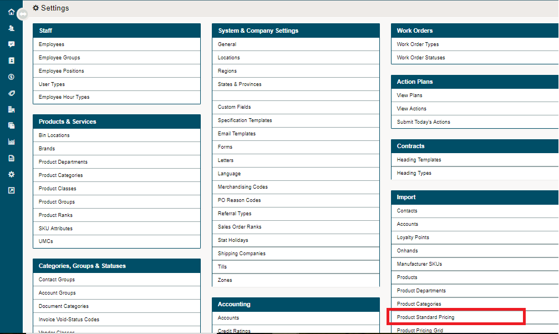559x334 pixels.
Task: Open Product Standard Pricing import
Action: tap(426, 317)
